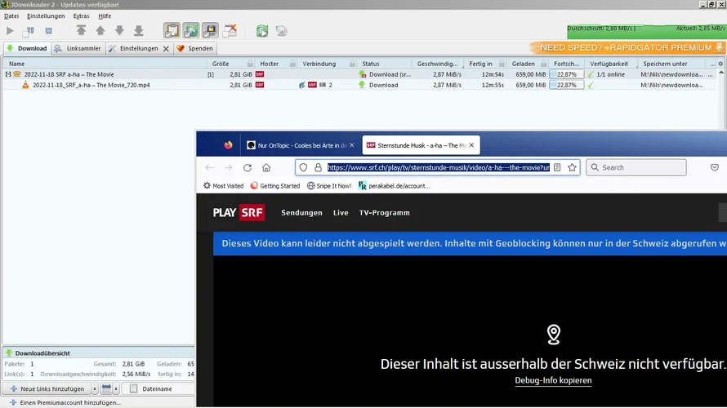727x408 pixels.
Task: Open the Spenden tab
Action: [x=194, y=48]
